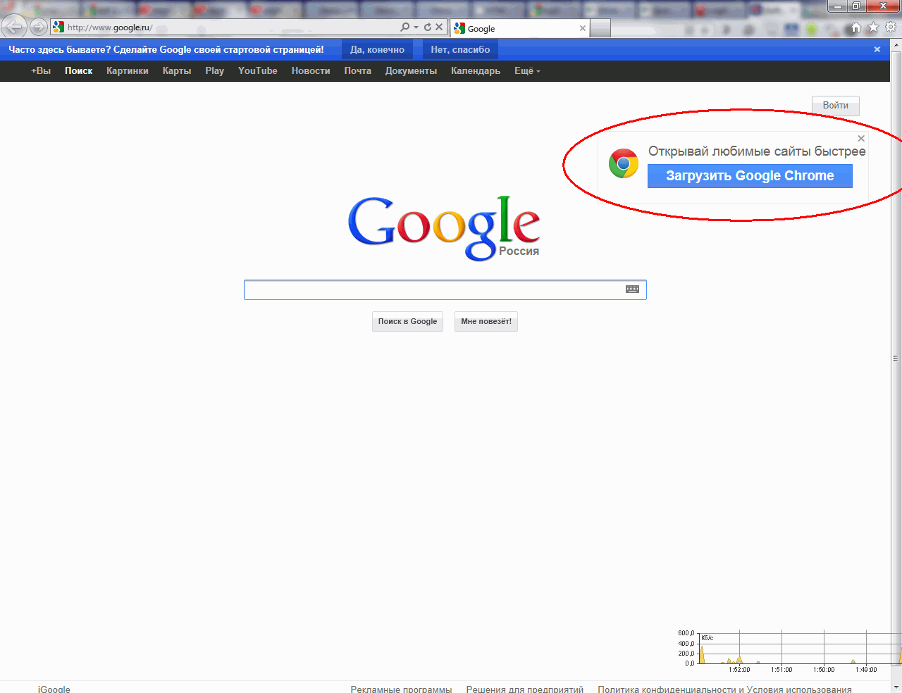Open Календарь in the navigation bar
The image size is (902, 693).
tap(476, 70)
